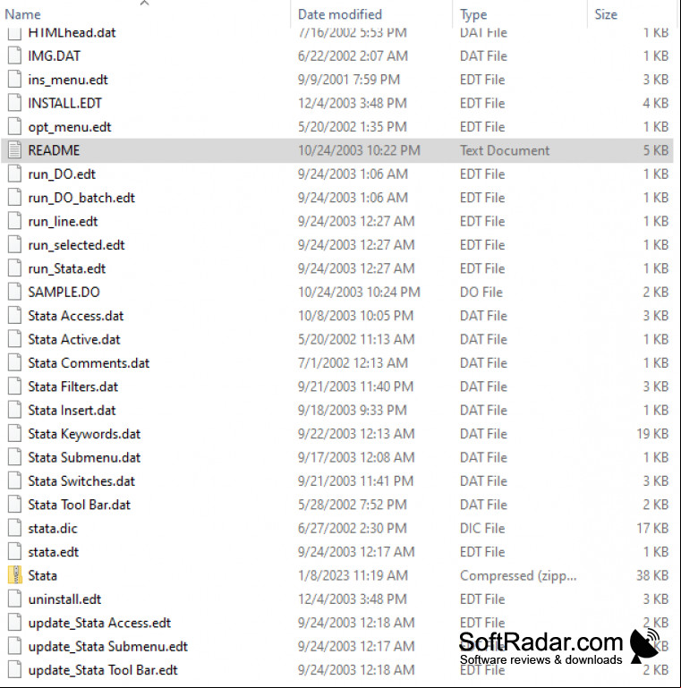This screenshot has height=688, width=681.
Task: Select the Stata Filters.dat file name
Action: coord(73,386)
